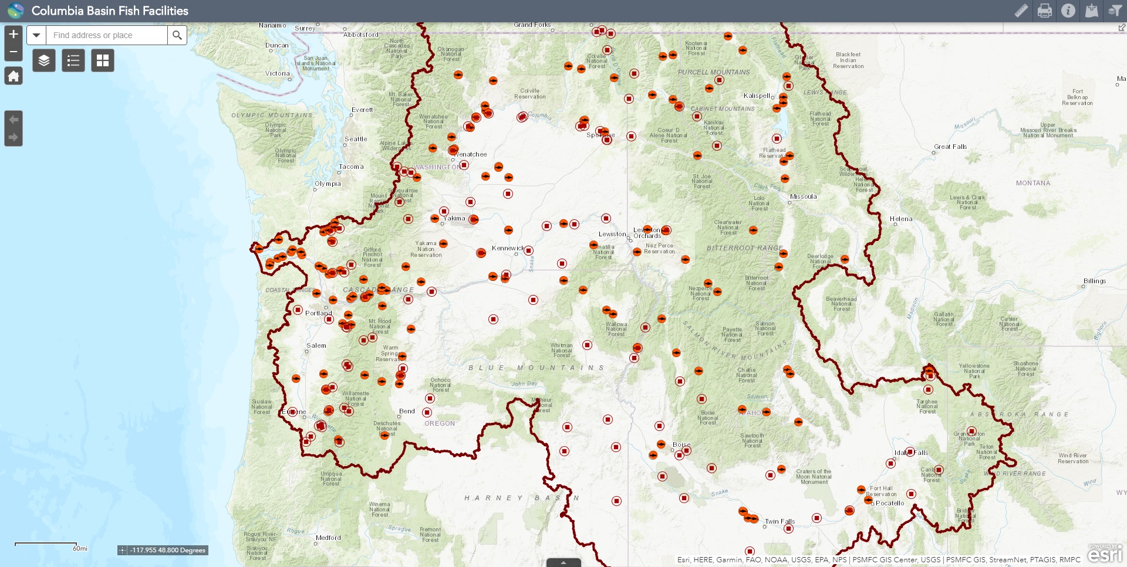Go to previous map extent arrow
The image size is (1127, 567).
14,120
